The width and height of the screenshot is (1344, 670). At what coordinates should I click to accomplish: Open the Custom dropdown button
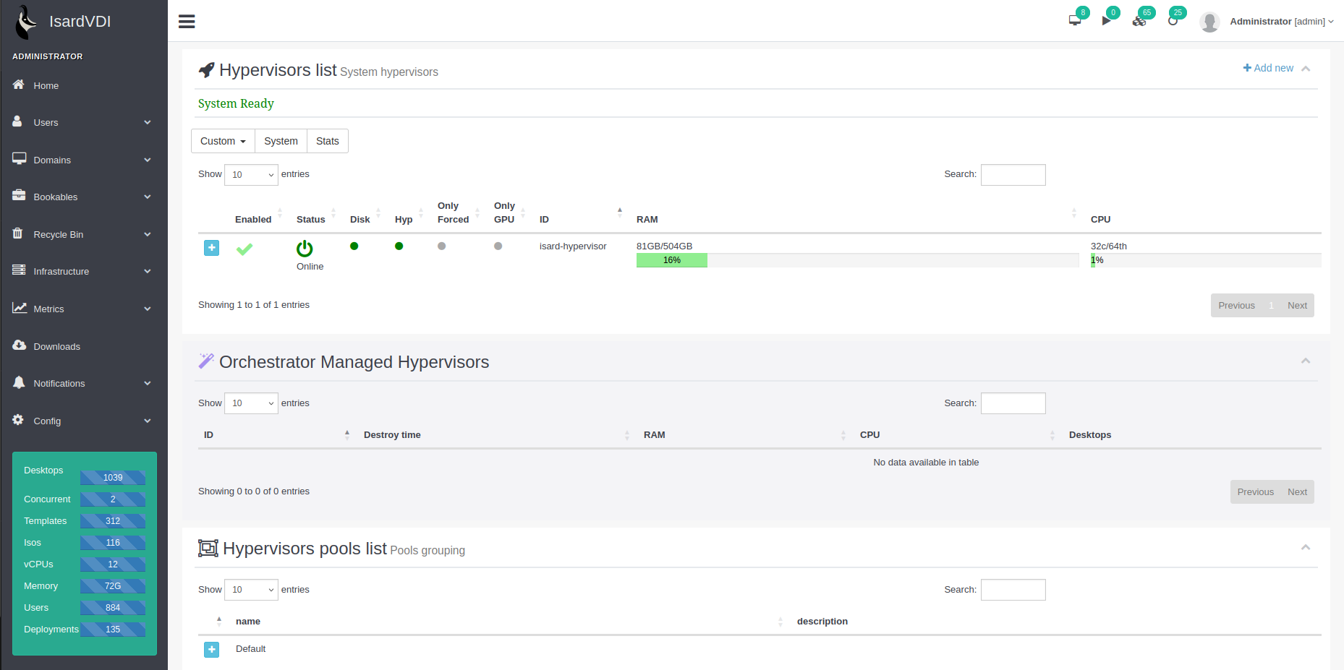pyautogui.click(x=223, y=141)
